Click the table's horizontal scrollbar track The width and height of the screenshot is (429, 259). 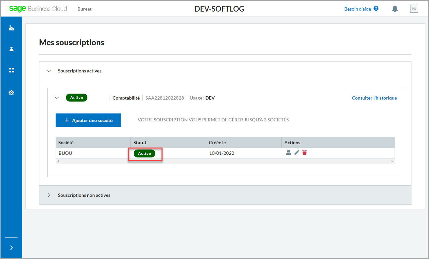click(x=225, y=161)
